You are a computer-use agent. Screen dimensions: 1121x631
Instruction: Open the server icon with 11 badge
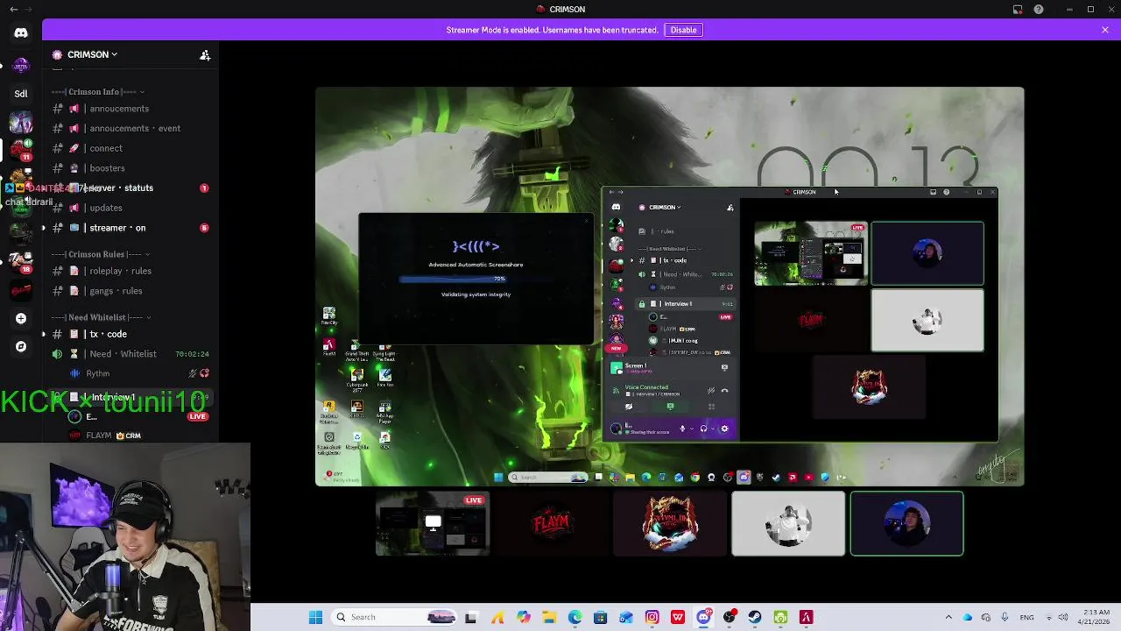pos(21,149)
